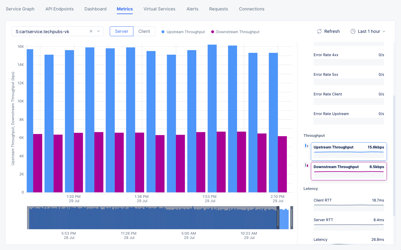Go to the Dashboard tab

[x=95, y=9]
